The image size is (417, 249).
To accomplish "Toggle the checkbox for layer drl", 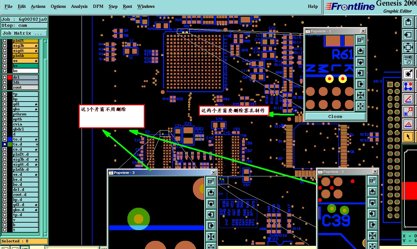I will [x=4, y=77].
